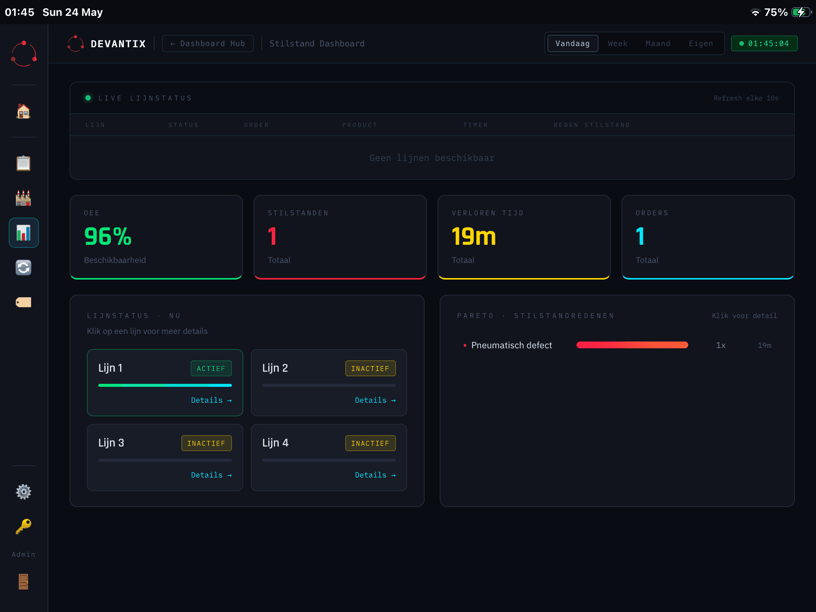Switch to the Eigen period tab
The height and width of the screenshot is (612, 816).
(x=701, y=43)
